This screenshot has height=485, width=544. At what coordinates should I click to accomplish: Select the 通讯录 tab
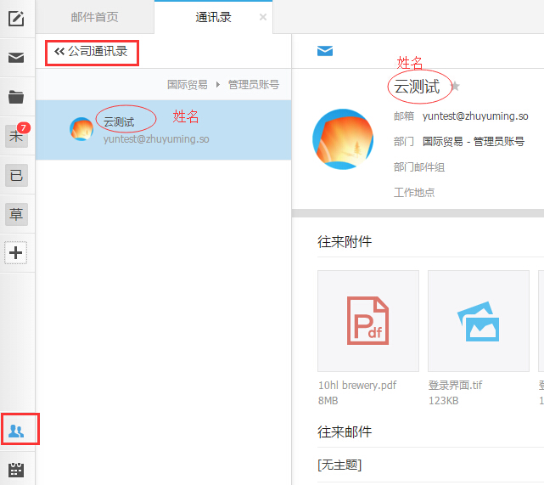point(213,17)
